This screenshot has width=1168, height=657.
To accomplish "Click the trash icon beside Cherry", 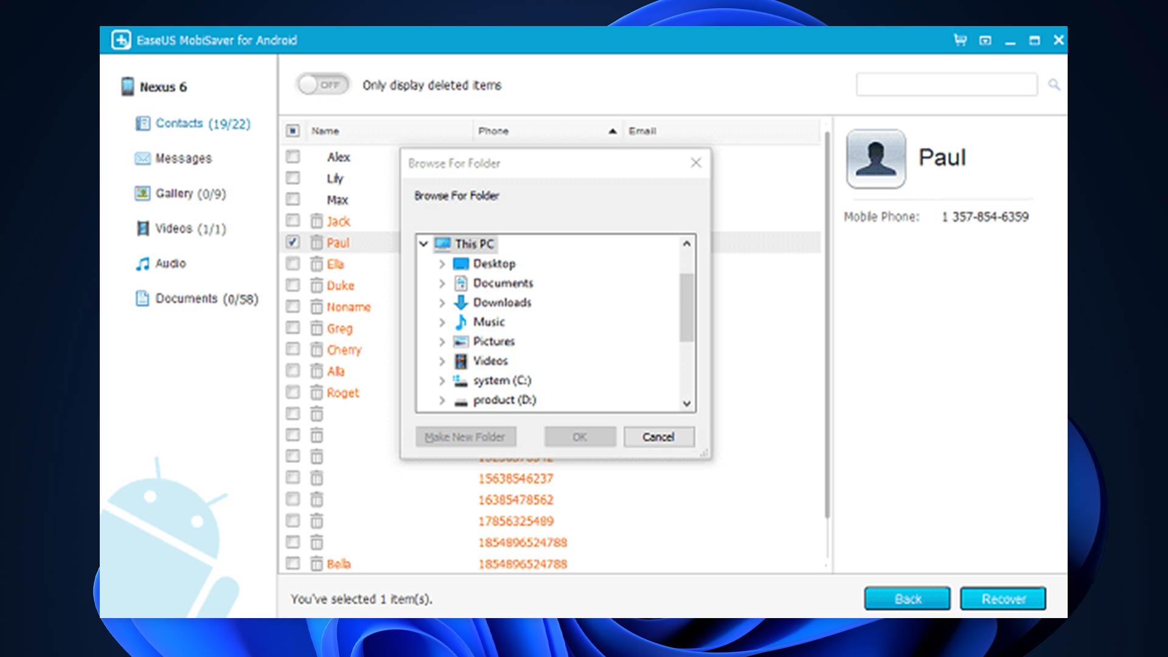I will (316, 349).
